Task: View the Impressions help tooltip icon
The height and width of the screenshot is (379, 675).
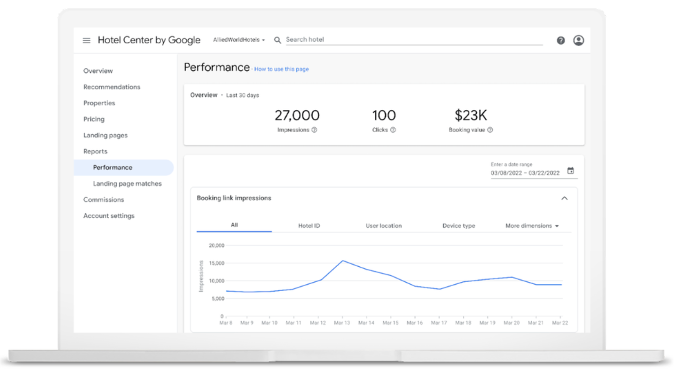Action: pyautogui.click(x=314, y=130)
